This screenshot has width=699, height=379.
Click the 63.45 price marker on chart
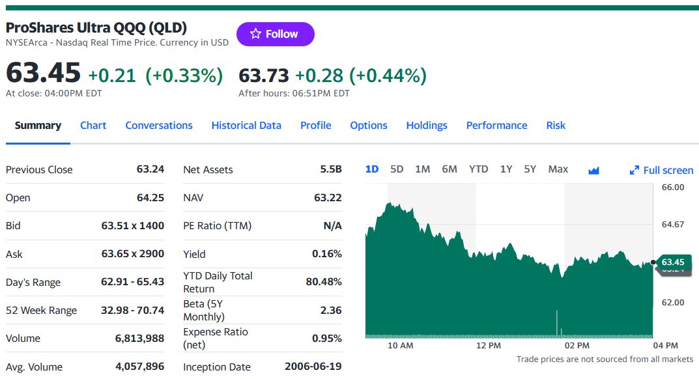click(673, 262)
